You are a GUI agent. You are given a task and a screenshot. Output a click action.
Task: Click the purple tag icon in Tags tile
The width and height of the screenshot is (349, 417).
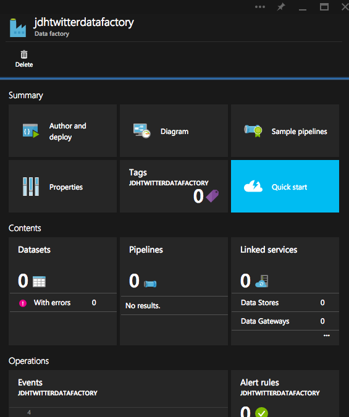pos(212,196)
